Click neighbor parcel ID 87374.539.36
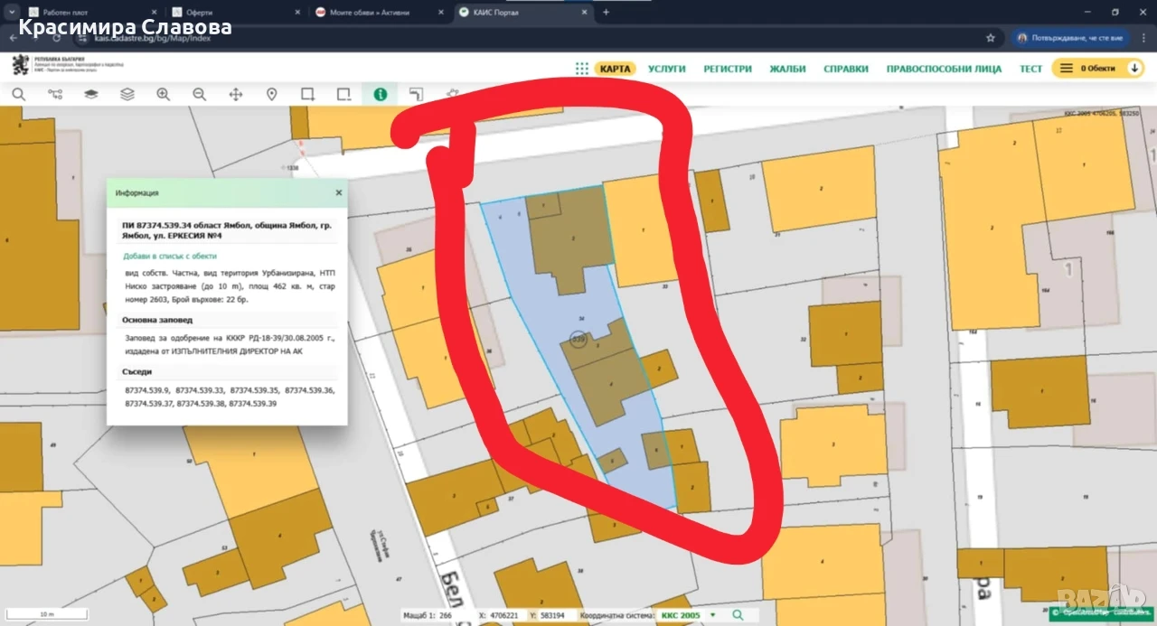Screen dimensions: 1157x626 tap(310, 389)
